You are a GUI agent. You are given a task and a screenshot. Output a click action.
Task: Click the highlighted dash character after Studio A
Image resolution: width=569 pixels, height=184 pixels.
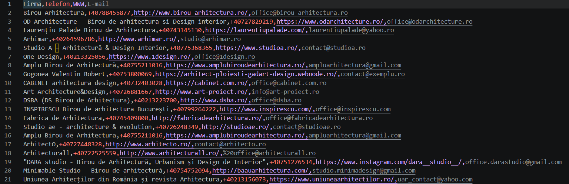point(57,48)
